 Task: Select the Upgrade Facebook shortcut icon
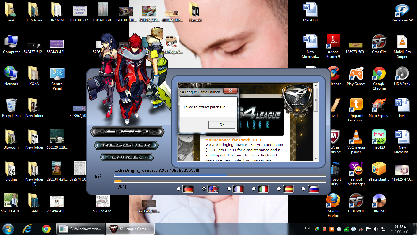tap(356, 110)
